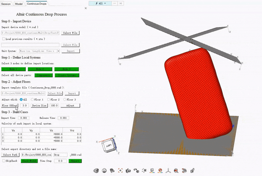Image resolution: width=262 pixels, height=176 pixels.
Task: Click the LEFT view cube
Action: [109, 145]
